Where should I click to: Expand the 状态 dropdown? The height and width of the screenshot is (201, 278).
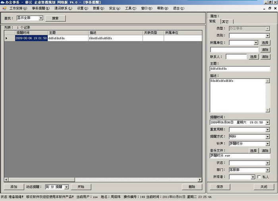268,163
